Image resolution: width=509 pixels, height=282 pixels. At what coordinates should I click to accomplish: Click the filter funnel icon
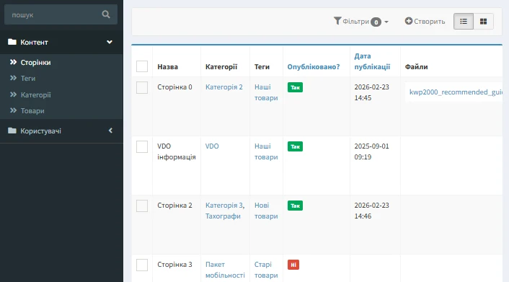pyautogui.click(x=337, y=21)
